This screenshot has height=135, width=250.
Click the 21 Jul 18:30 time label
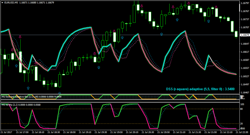coord(54,132)
